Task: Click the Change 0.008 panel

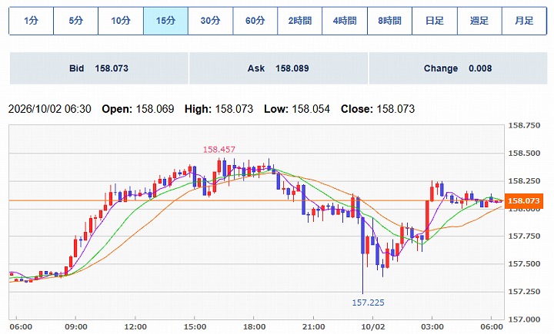Action: pyautogui.click(x=458, y=68)
